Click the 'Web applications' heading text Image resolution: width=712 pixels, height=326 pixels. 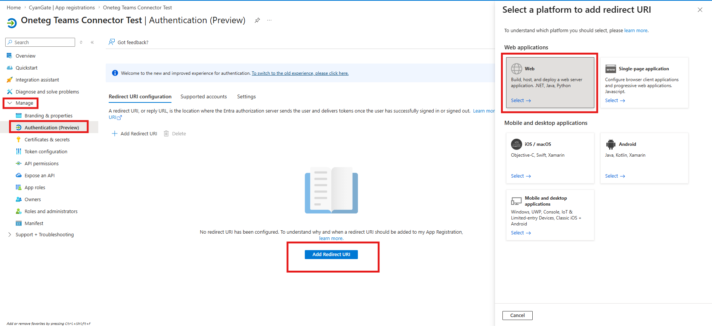pos(526,47)
